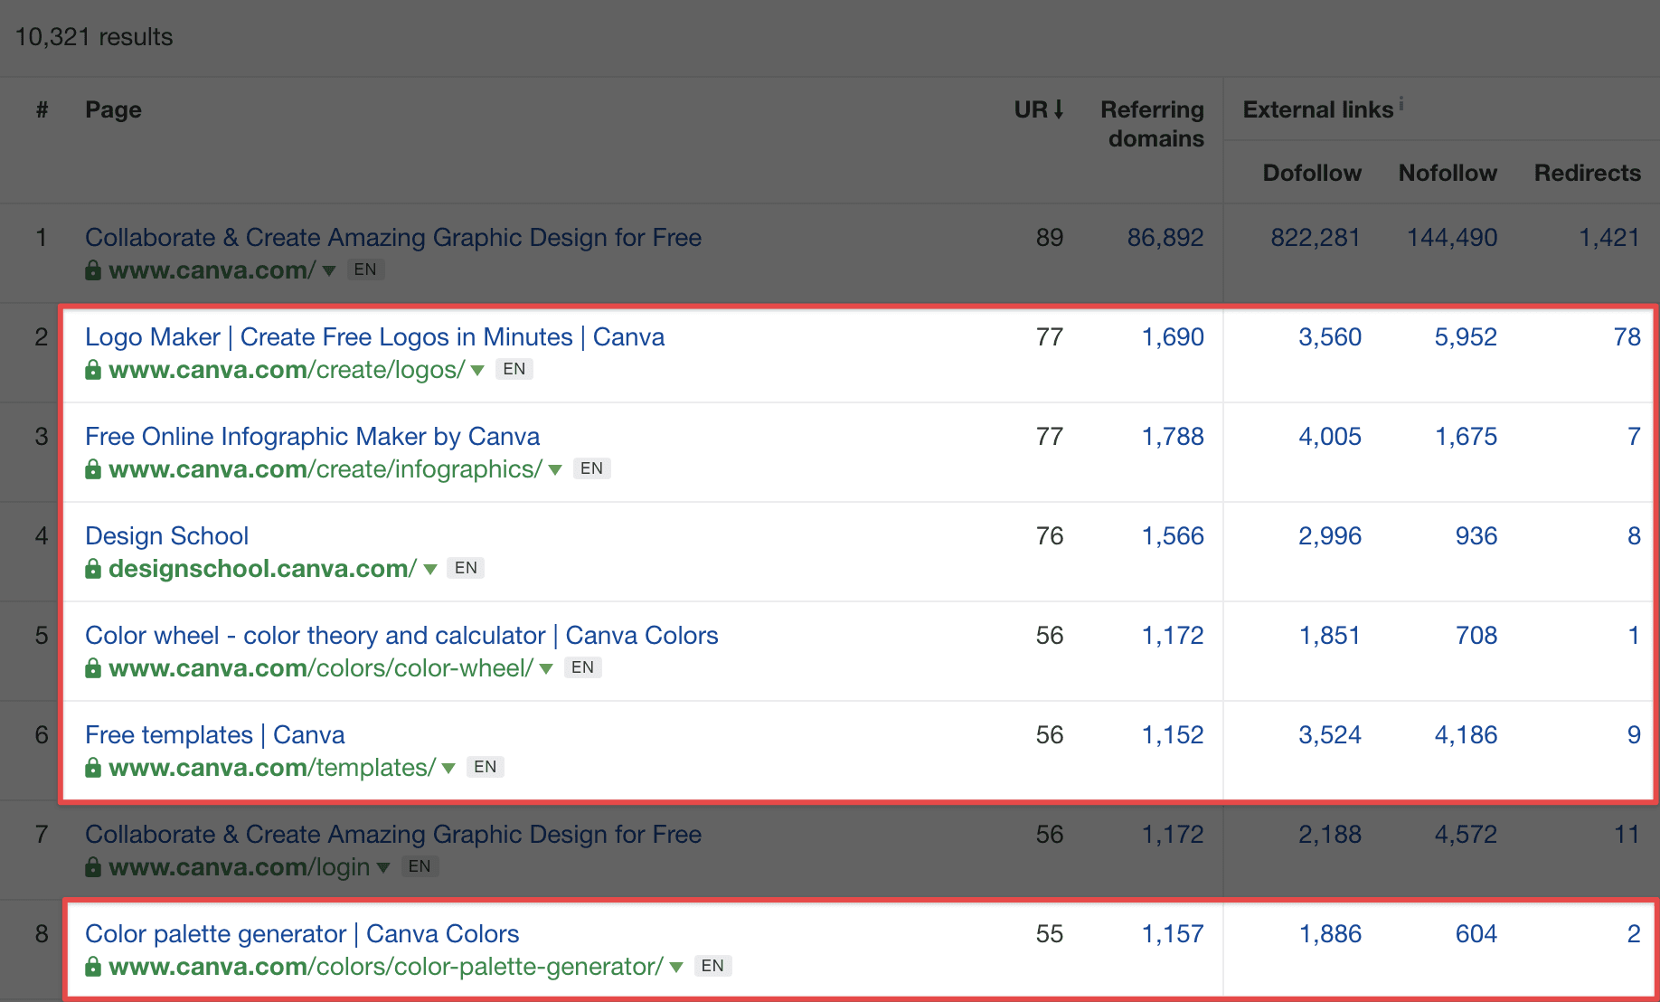Open 'Free templates | Canva' title link
Screen dimensions: 1660x1002
tap(214, 735)
